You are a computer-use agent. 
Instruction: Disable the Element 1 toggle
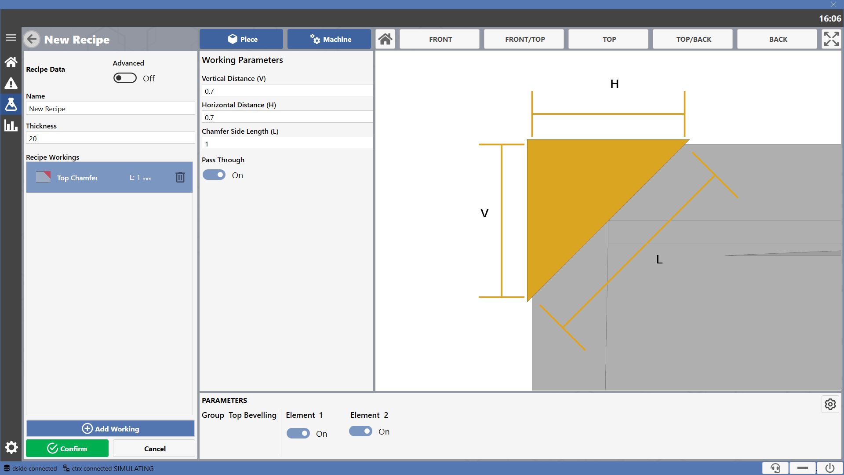click(298, 434)
